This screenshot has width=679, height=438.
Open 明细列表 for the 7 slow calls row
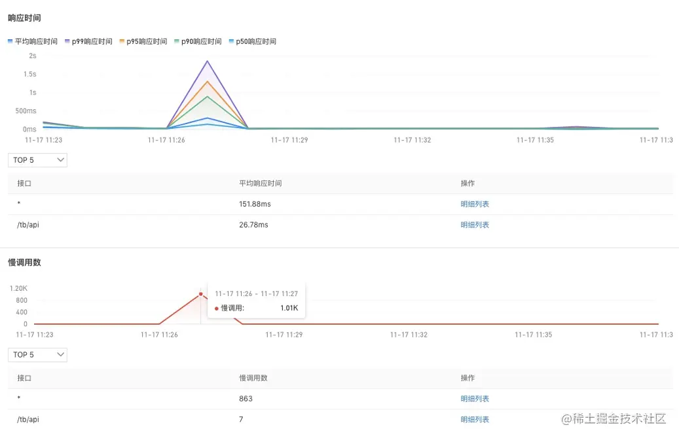pos(475,420)
